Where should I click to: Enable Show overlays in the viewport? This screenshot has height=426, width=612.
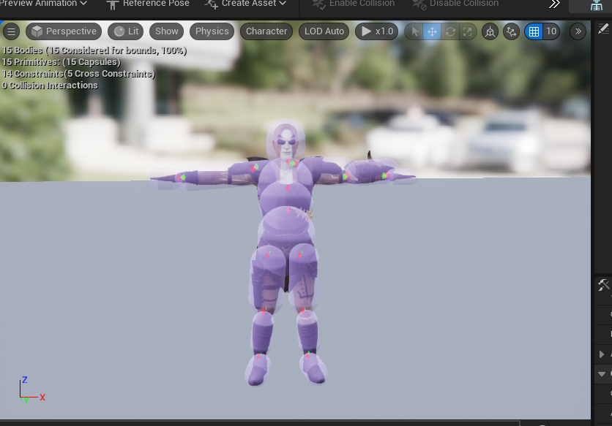[166, 31]
